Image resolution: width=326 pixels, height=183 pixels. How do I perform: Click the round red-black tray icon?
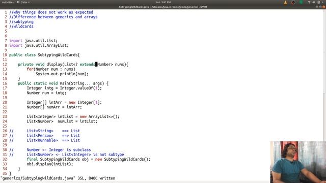[x=293, y=2]
